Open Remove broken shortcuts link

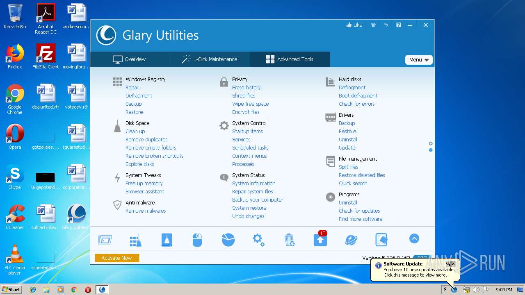(x=154, y=156)
